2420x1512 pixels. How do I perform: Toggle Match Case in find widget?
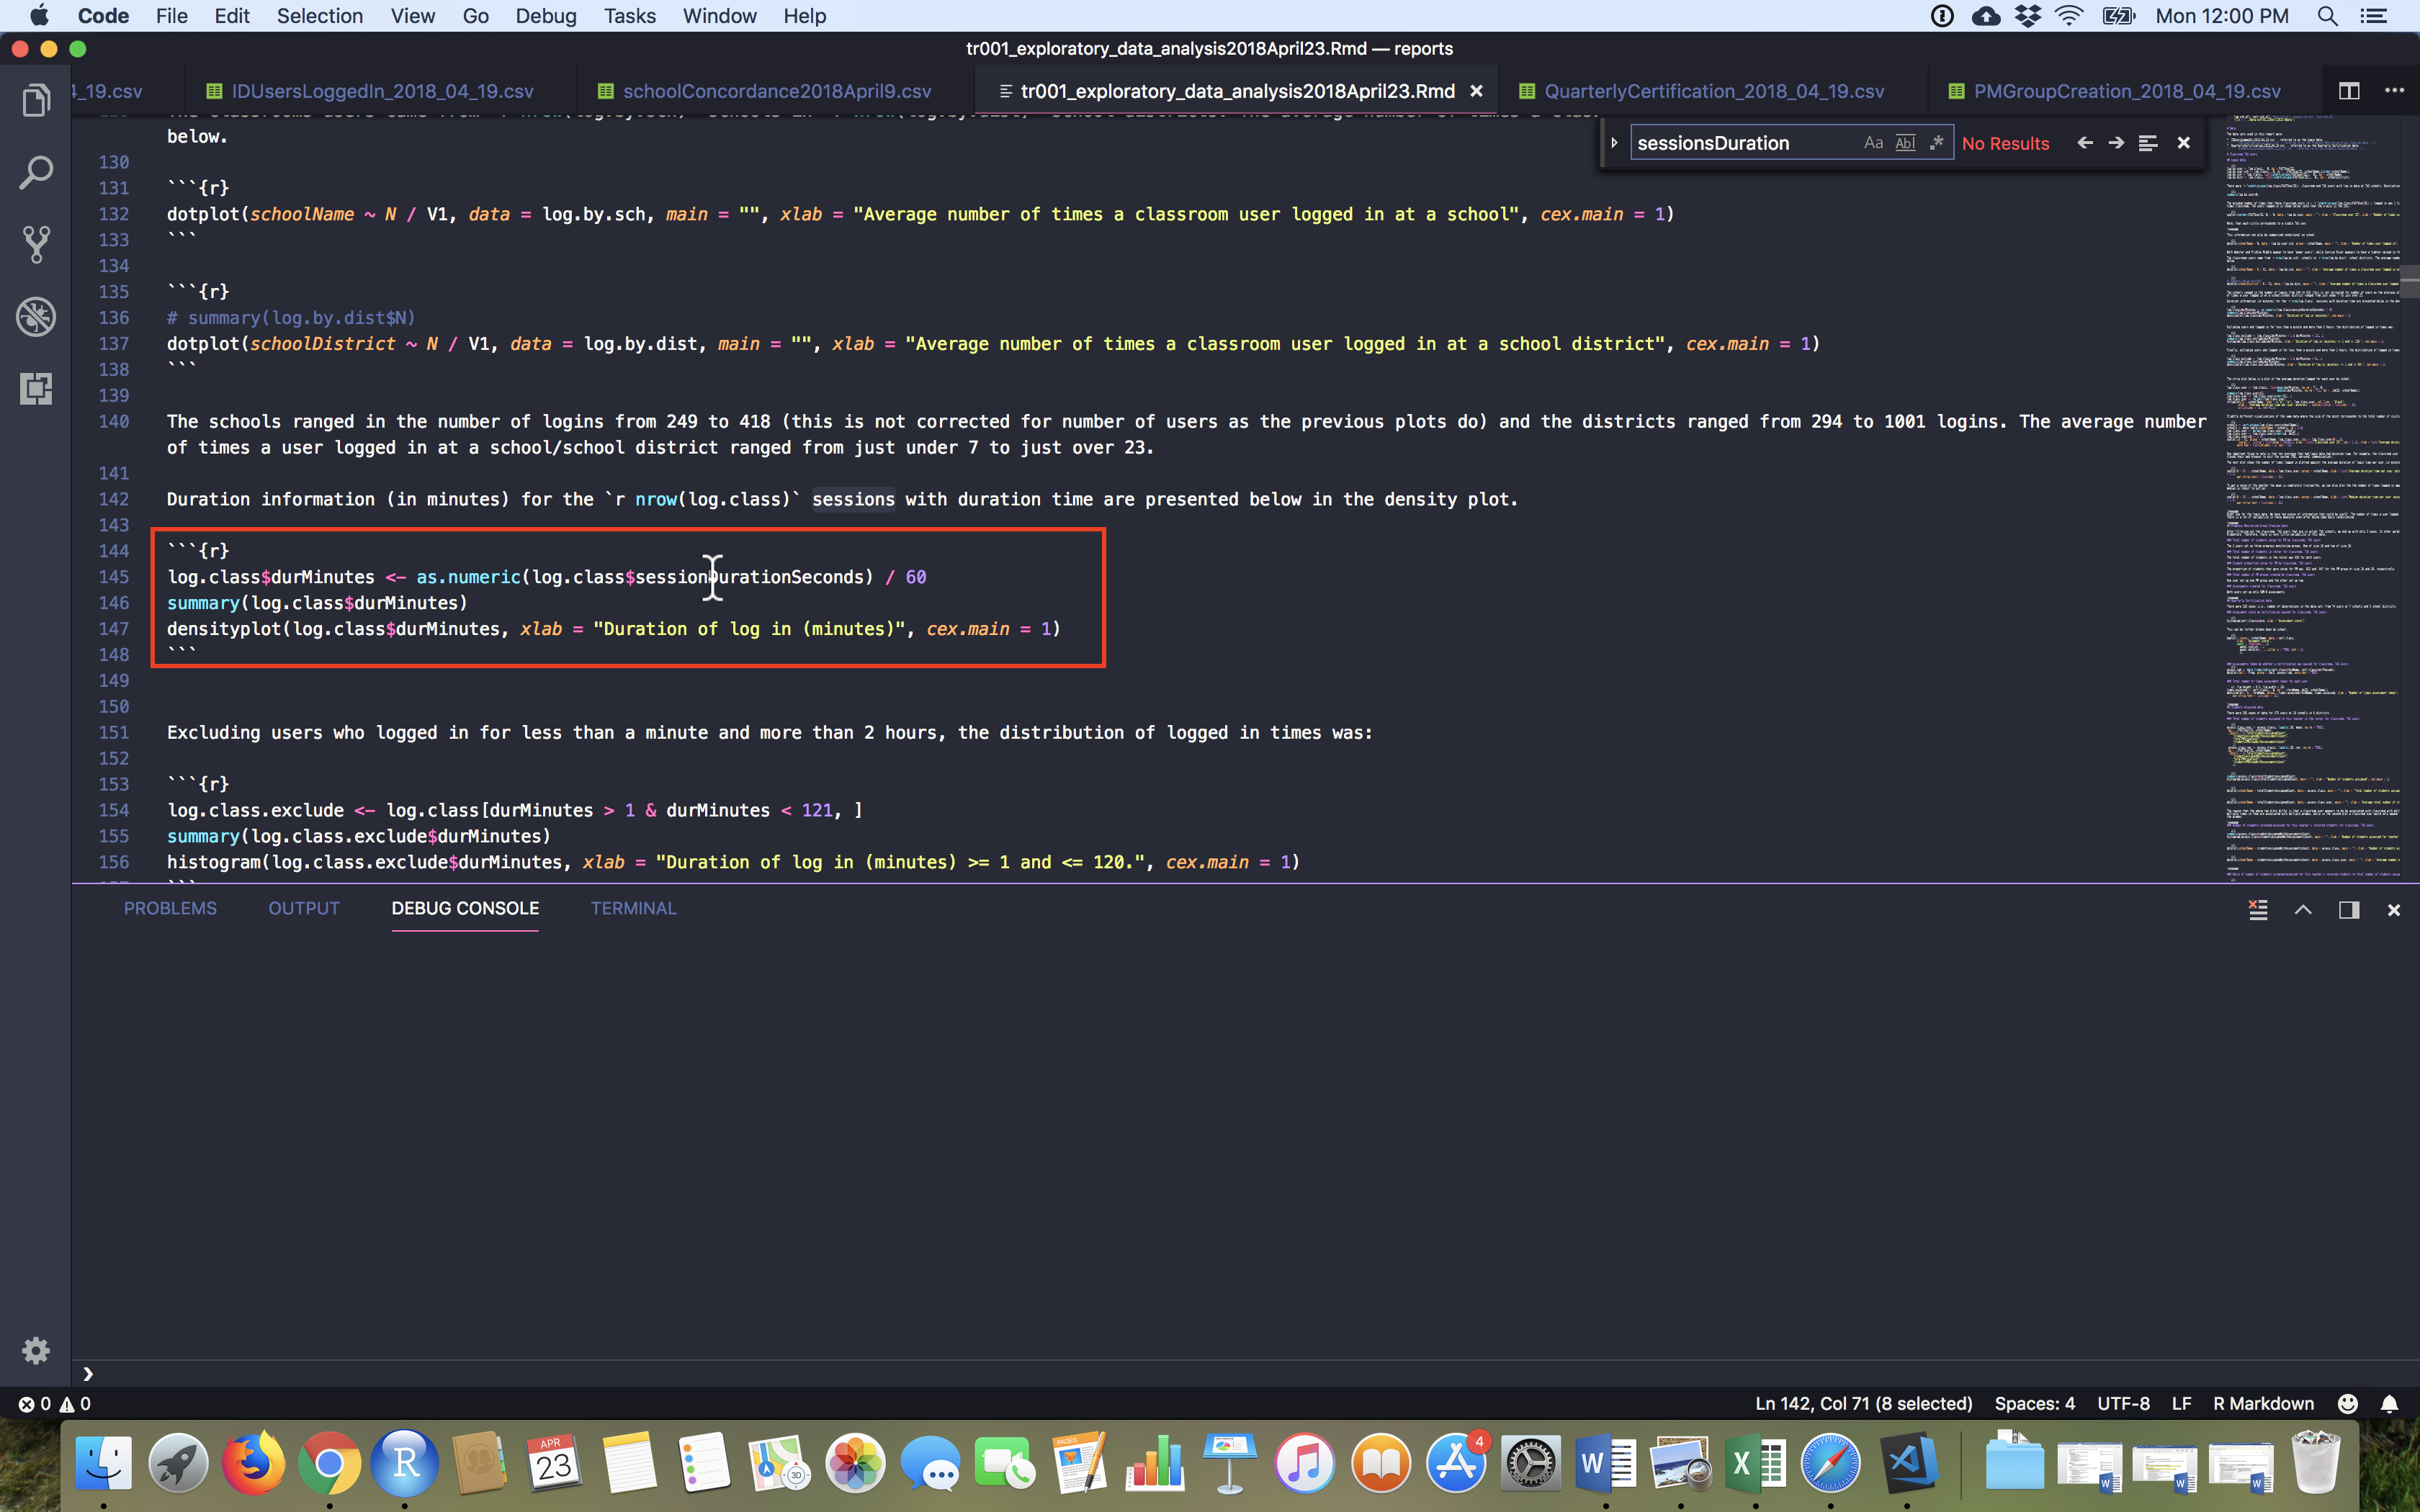click(x=1873, y=143)
